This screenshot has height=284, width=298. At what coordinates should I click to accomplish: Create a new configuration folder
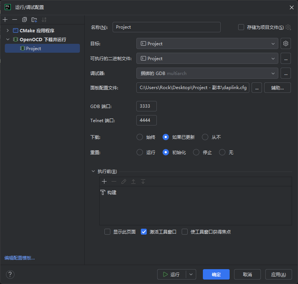click(x=34, y=19)
